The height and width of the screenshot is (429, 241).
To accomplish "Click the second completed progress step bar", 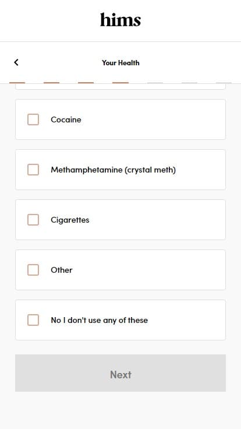I will (x=52, y=83).
